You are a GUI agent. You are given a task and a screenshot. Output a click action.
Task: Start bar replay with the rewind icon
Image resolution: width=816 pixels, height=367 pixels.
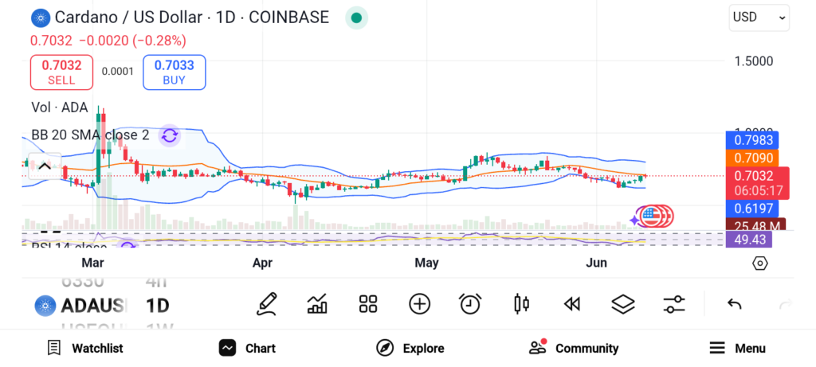571,303
